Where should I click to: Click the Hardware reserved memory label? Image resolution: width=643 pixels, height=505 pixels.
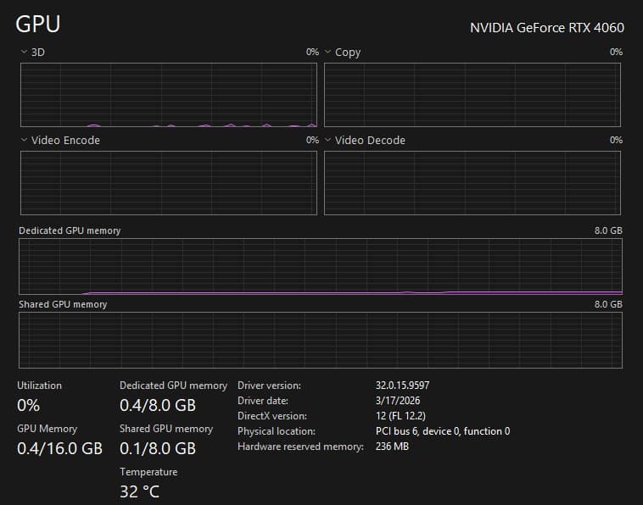[300, 447]
